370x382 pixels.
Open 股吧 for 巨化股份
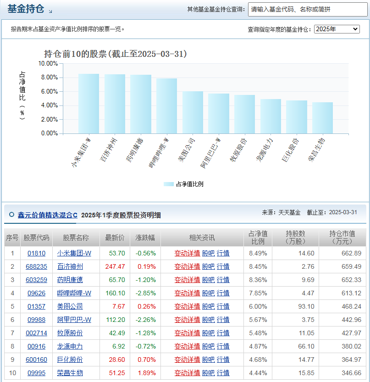pos(209,360)
